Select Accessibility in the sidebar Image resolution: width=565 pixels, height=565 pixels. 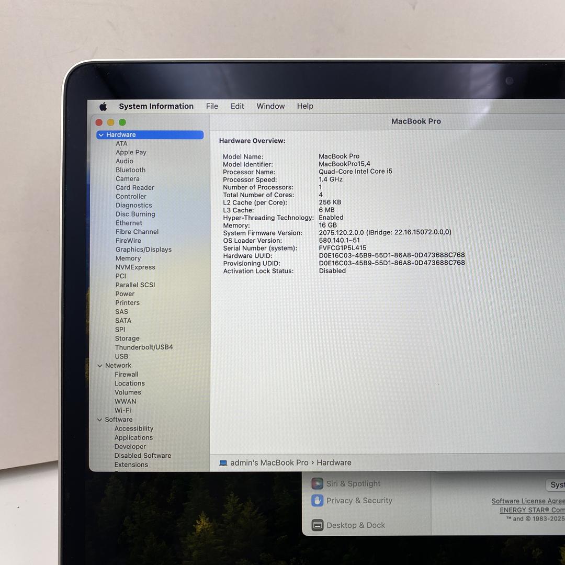click(x=134, y=428)
